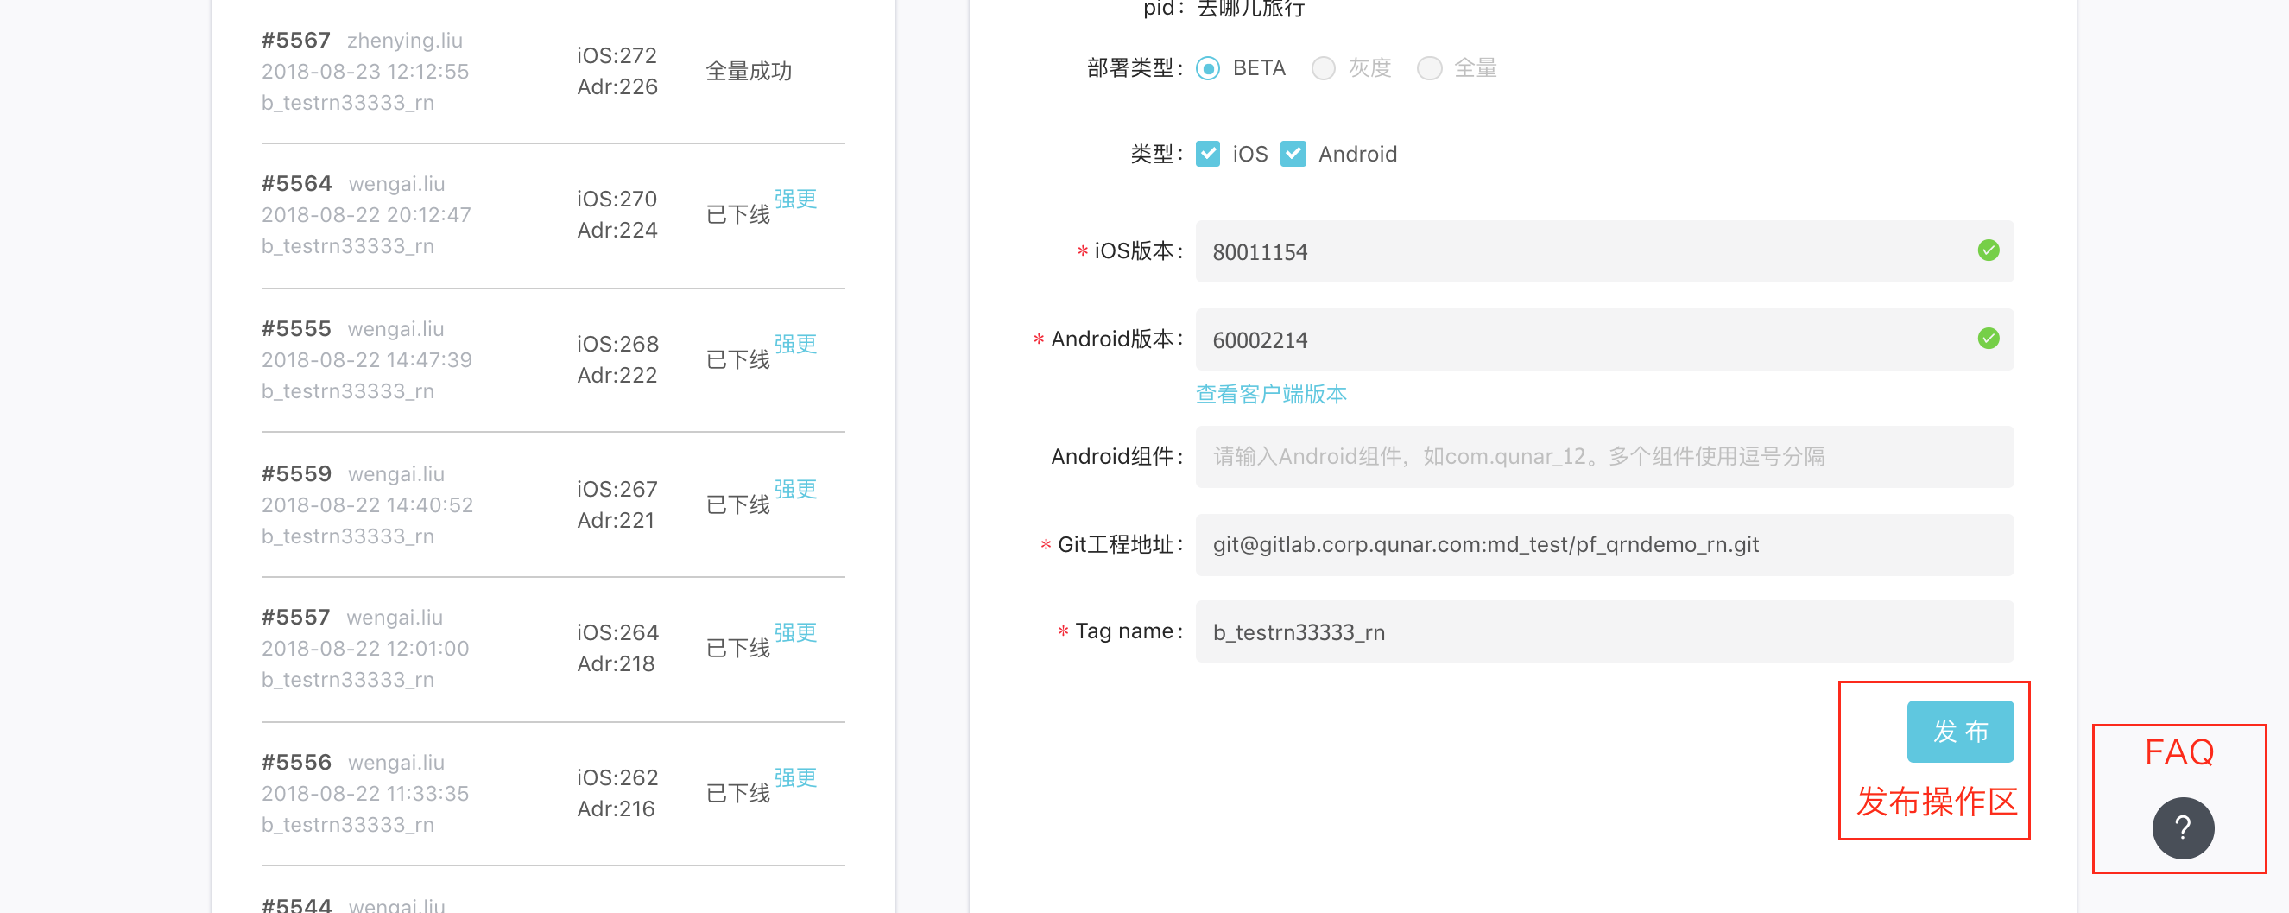Select the 全量 deployment type
Viewport: 2289px width, 913px height.
(1429, 68)
